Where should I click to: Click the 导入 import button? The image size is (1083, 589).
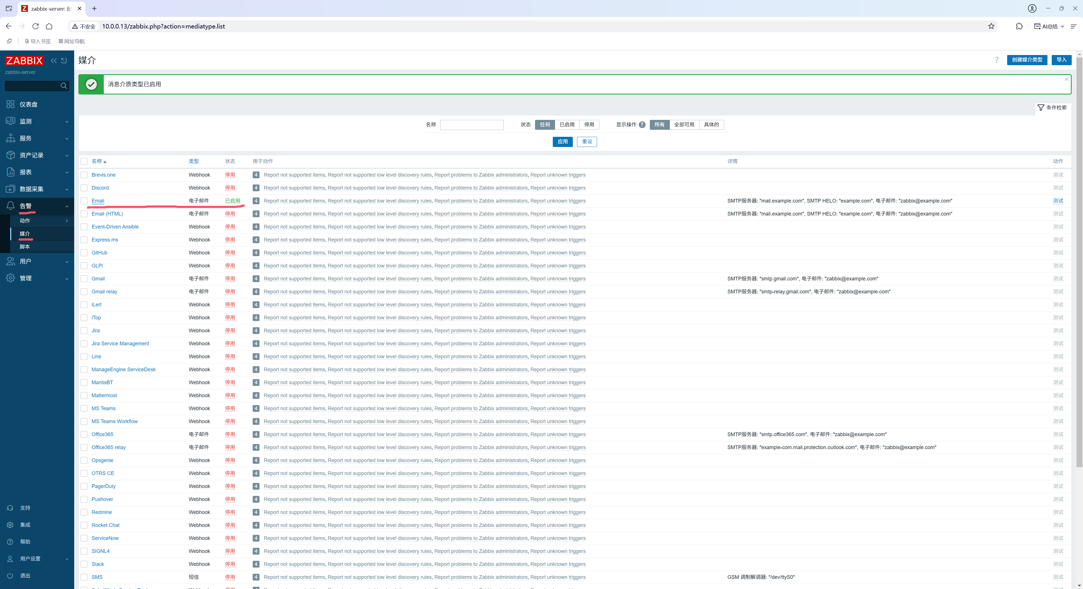1061,60
